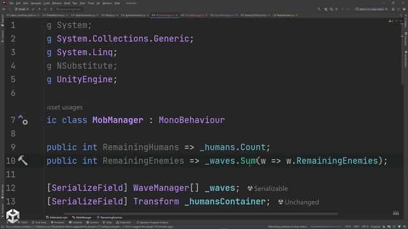This screenshot has width=408, height=229.
Task: Open the Build menu
Action: coord(67,3)
